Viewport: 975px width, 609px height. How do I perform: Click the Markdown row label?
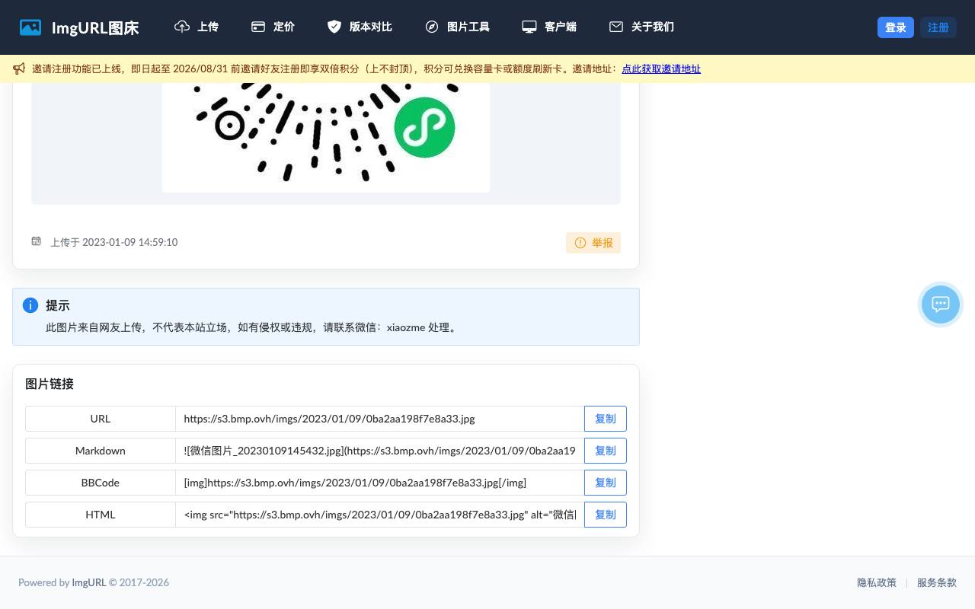coord(101,451)
